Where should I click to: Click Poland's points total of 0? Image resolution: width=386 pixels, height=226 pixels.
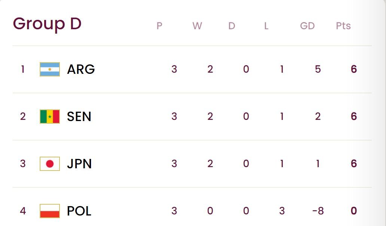tap(354, 211)
